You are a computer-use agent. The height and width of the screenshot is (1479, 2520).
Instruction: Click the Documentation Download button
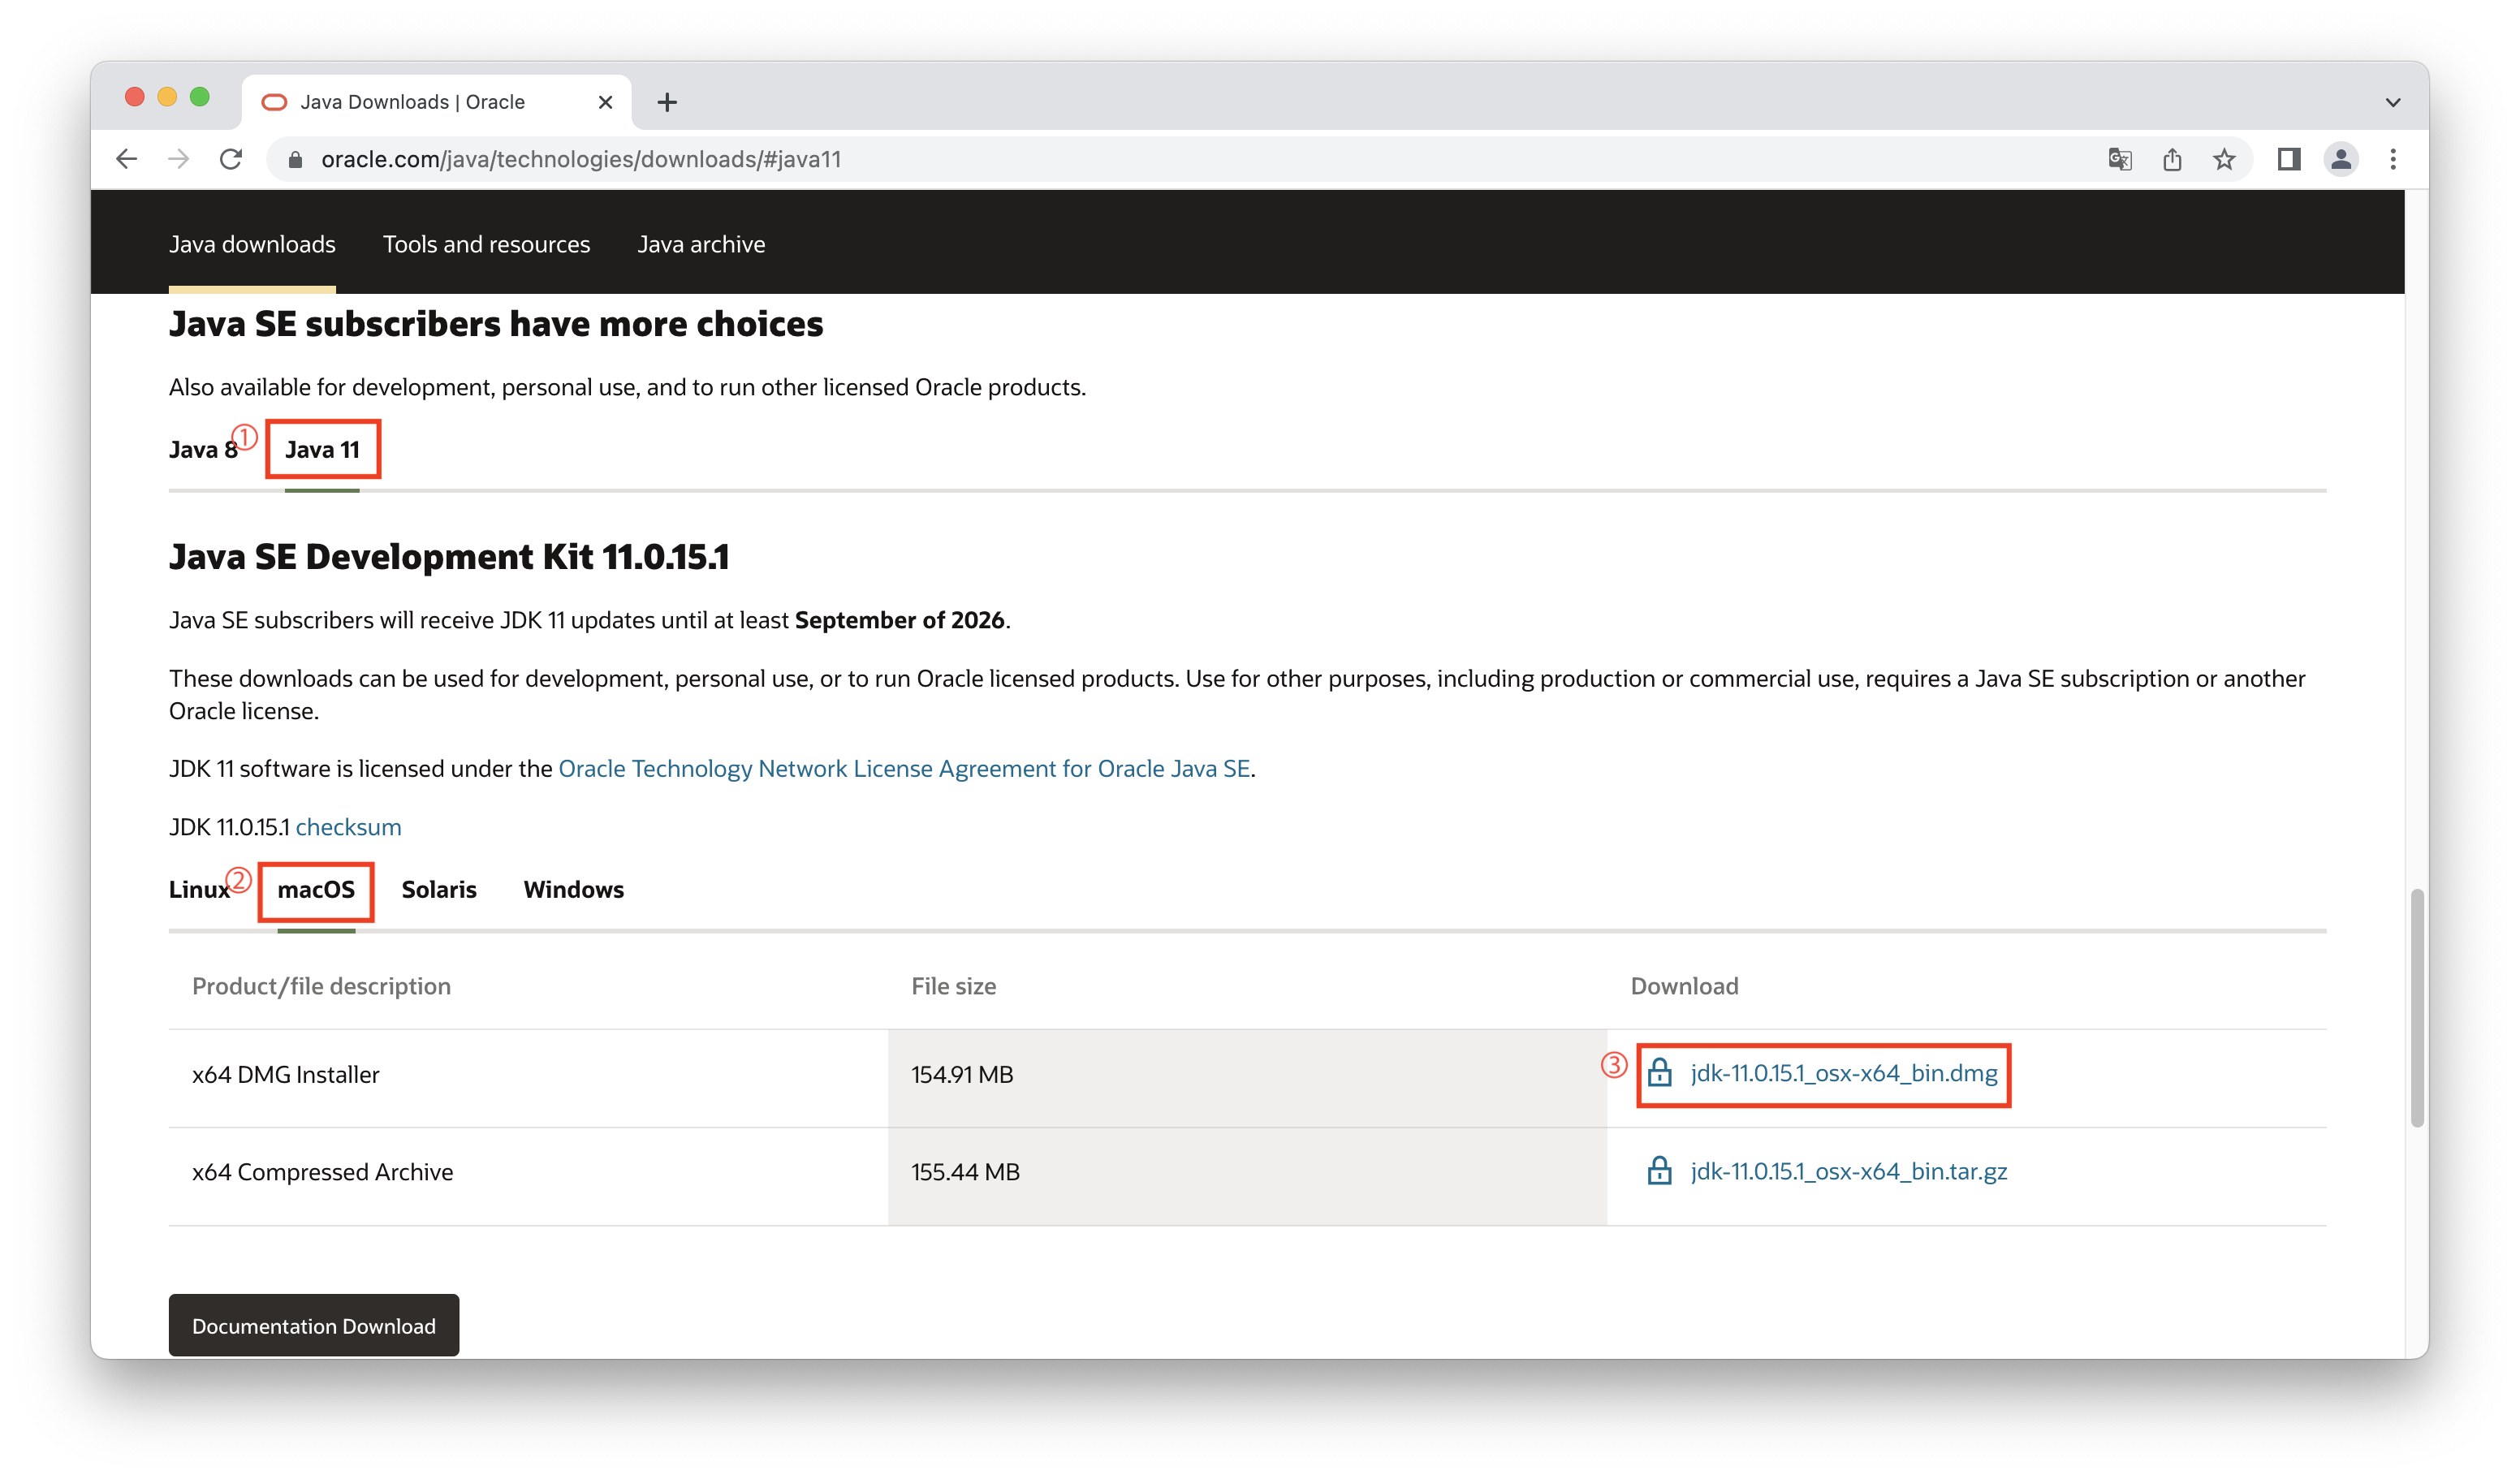(x=314, y=1326)
